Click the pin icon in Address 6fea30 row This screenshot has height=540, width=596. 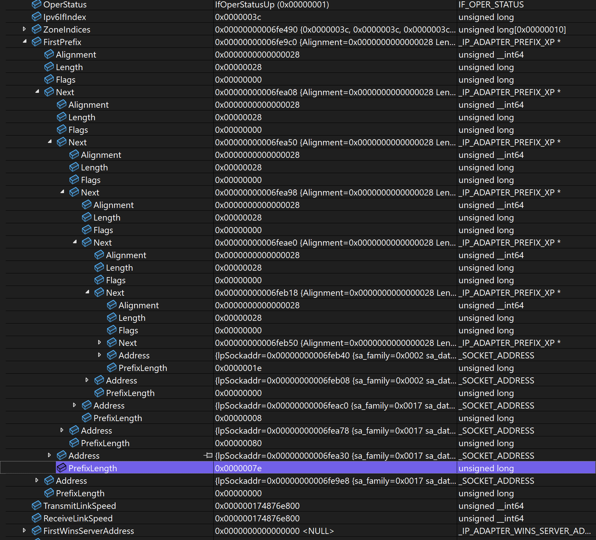coord(208,456)
